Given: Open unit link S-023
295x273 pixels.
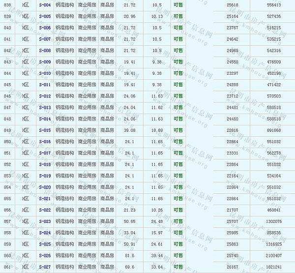Looking at the screenshot, I should [45, 221].
